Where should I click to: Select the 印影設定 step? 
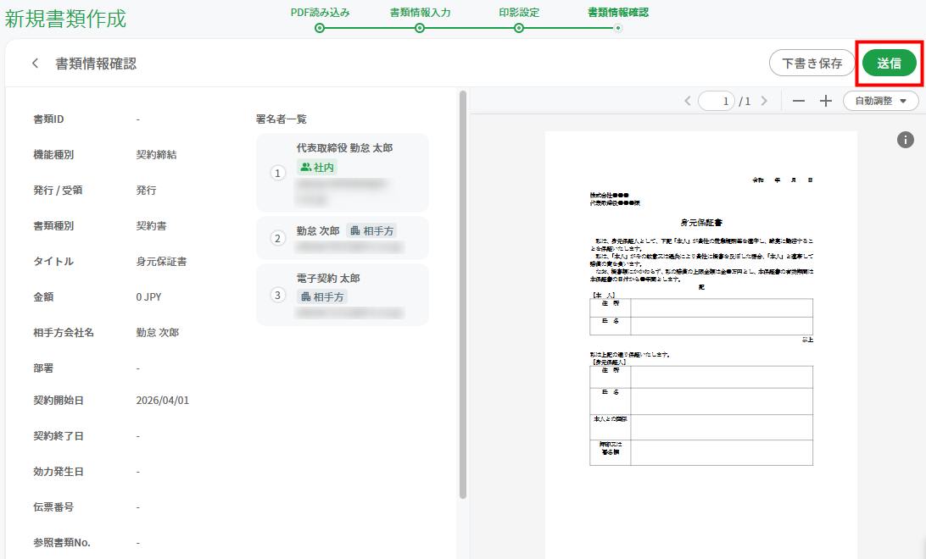[x=518, y=13]
